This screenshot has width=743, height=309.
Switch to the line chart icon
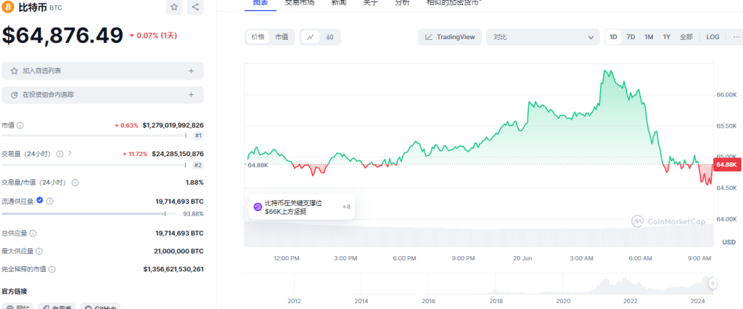point(311,37)
